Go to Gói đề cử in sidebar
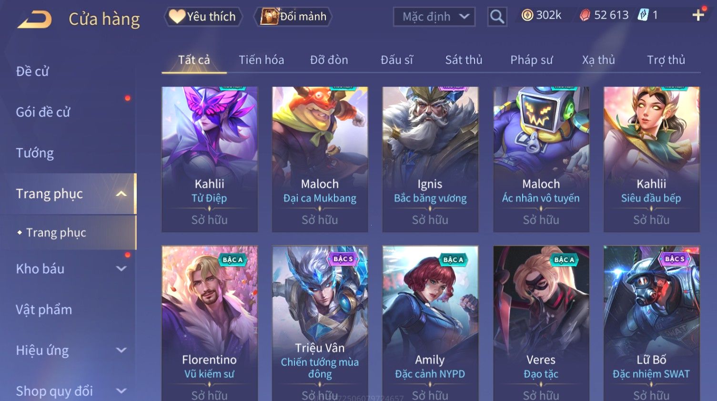 [x=43, y=112]
